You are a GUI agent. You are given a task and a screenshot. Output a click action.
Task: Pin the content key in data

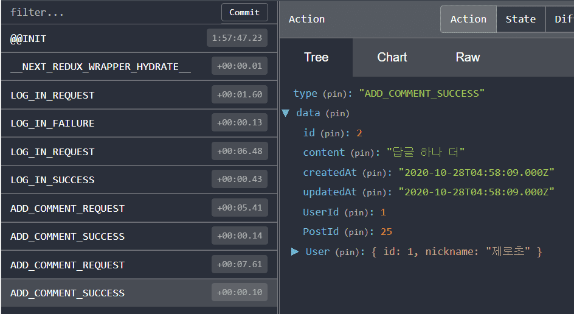[362, 153]
